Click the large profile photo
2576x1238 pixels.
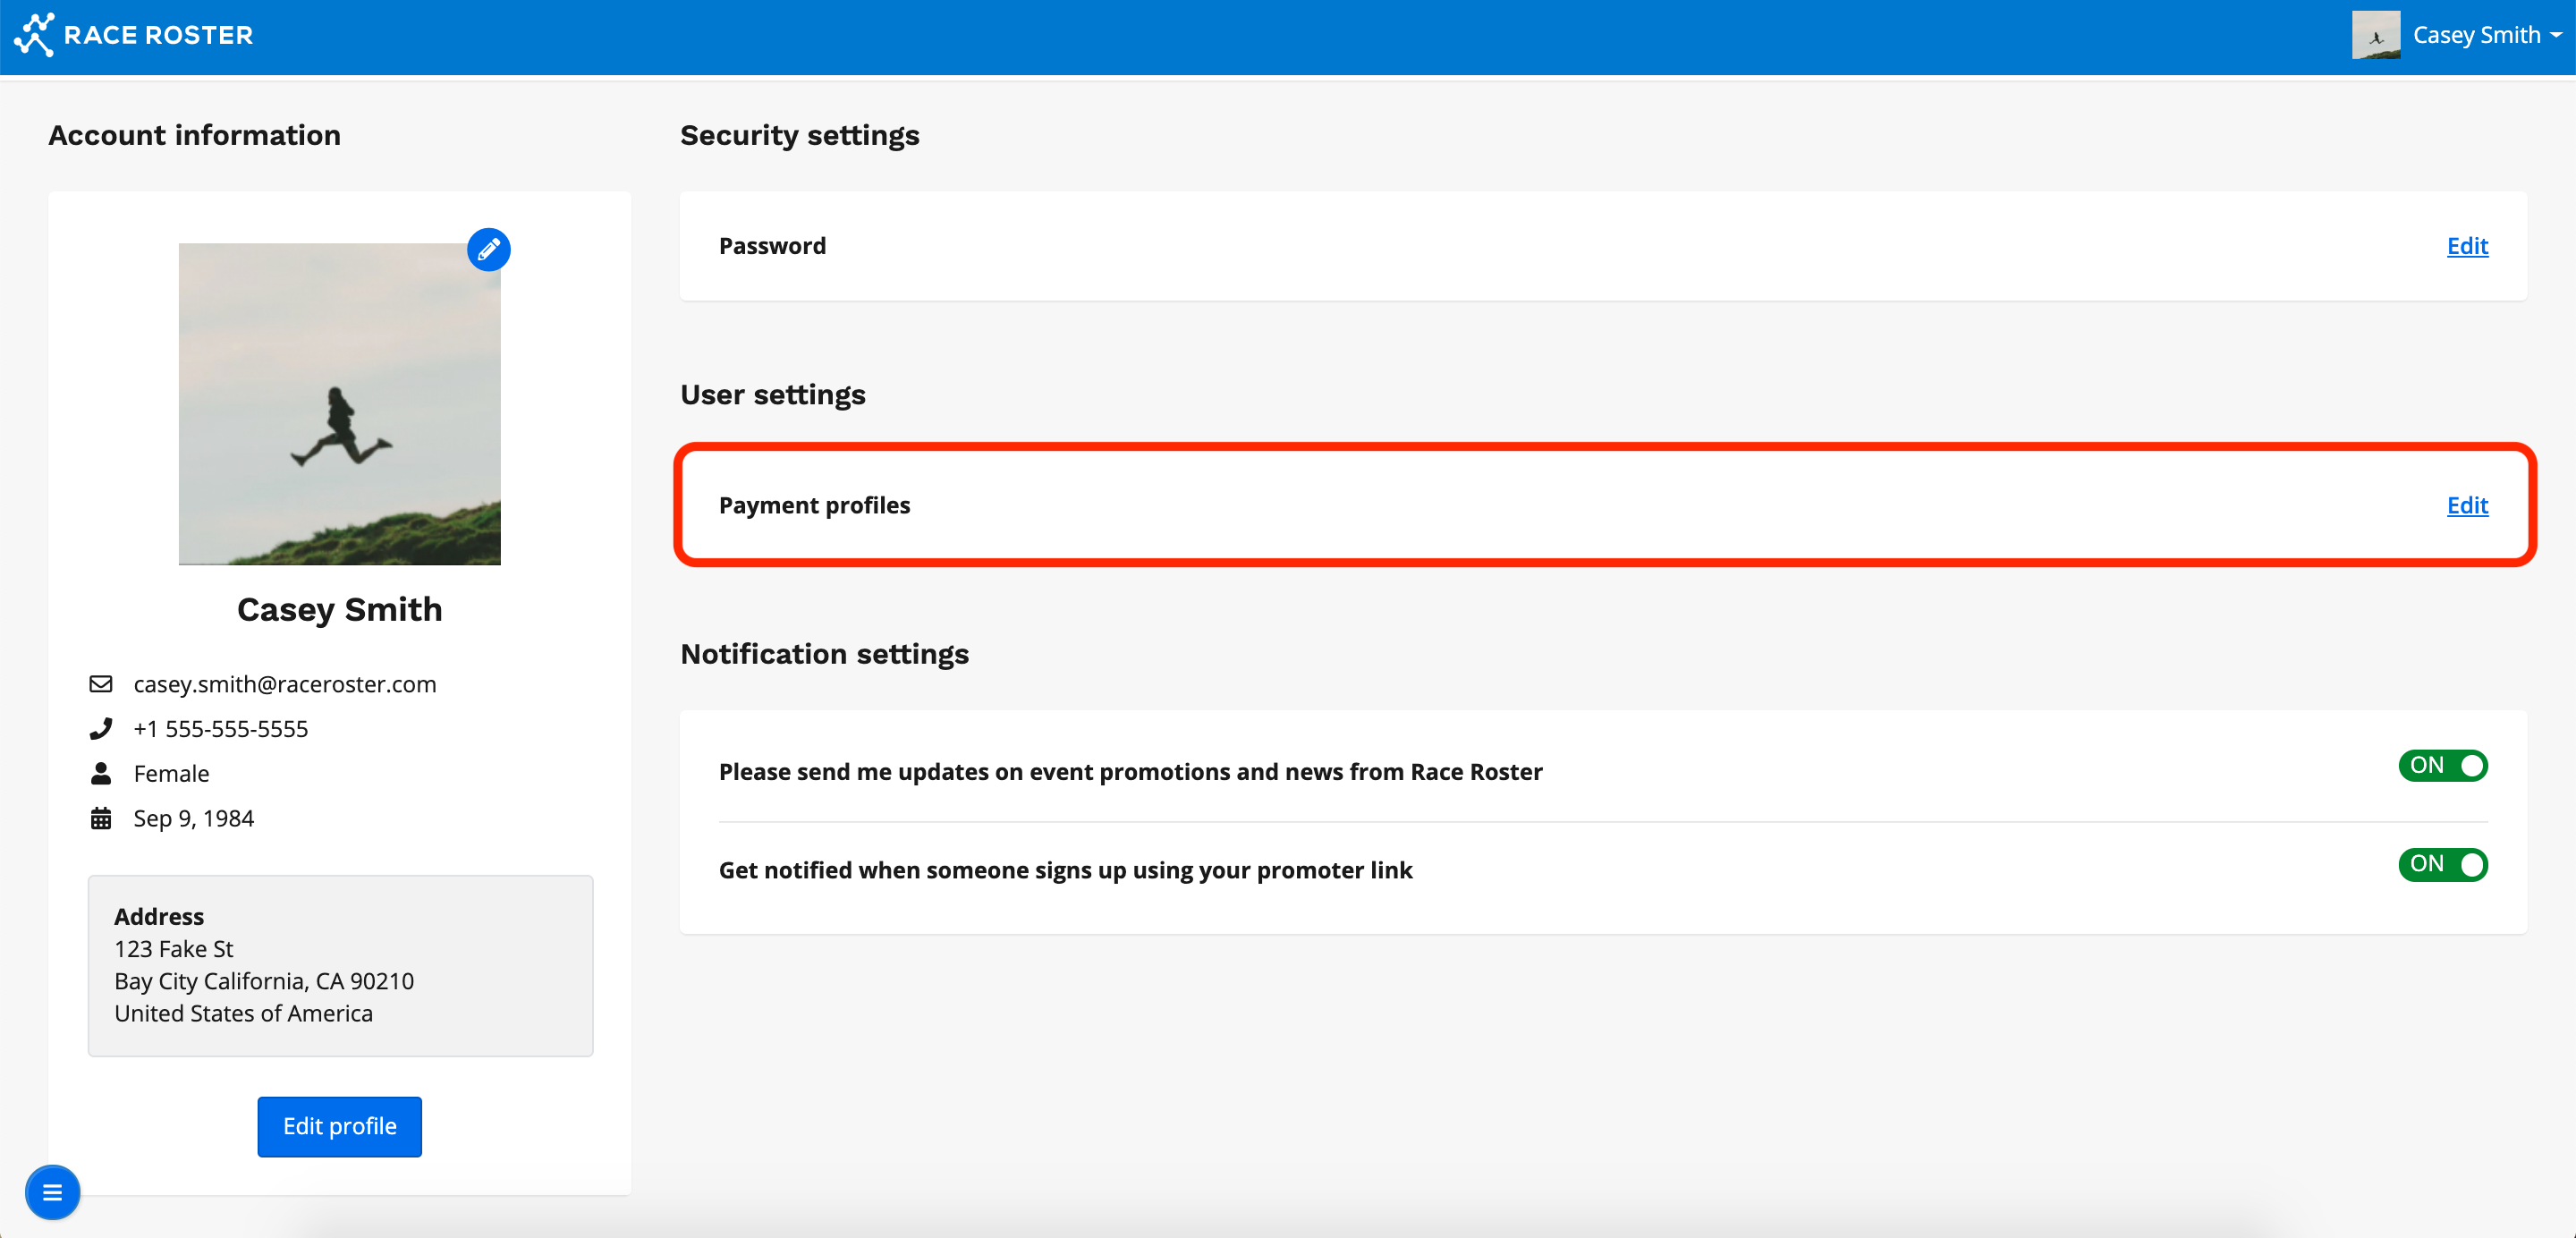(339, 404)
